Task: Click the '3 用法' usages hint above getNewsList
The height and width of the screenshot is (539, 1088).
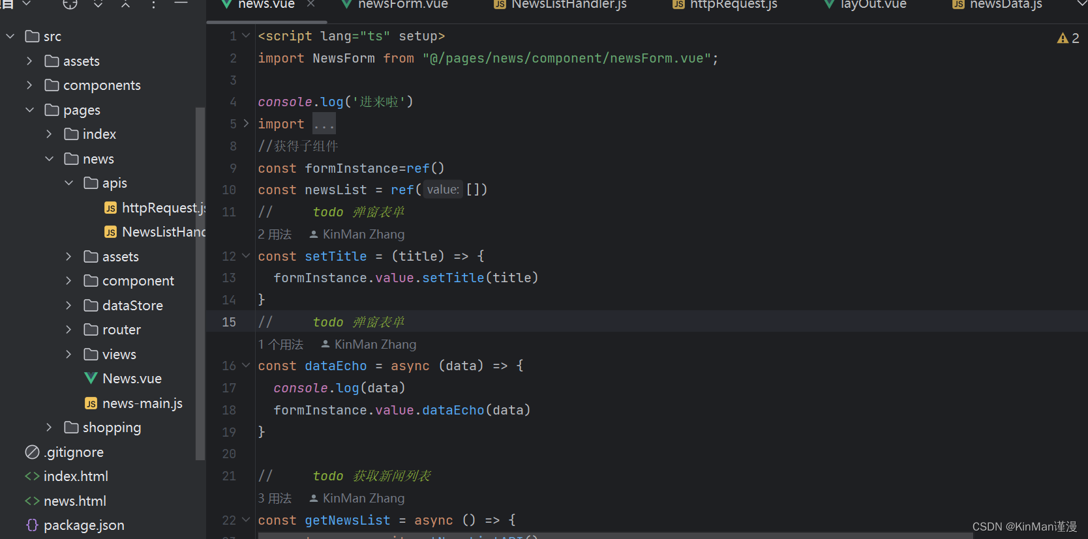Action: point(275,499)
